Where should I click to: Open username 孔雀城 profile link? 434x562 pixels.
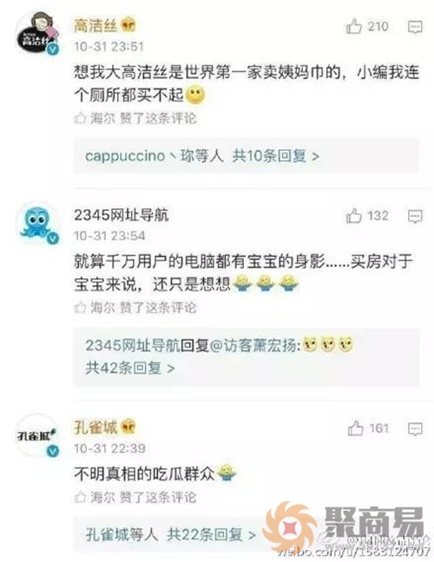(95, 428)
